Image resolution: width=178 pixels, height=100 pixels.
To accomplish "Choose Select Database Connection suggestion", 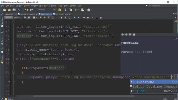I will point(154,86).
